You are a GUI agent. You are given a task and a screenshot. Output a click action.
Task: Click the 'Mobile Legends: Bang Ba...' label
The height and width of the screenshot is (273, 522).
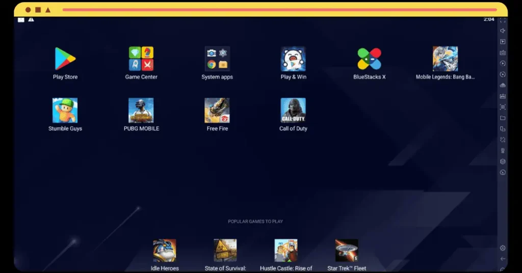click(445, 77)
